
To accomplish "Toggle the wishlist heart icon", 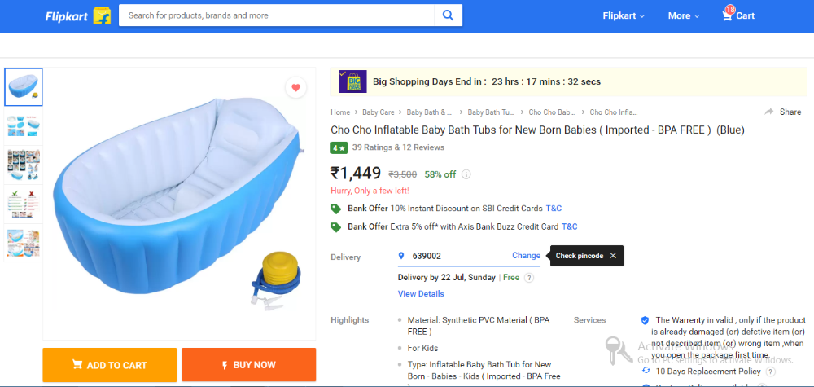I will 295,88.
